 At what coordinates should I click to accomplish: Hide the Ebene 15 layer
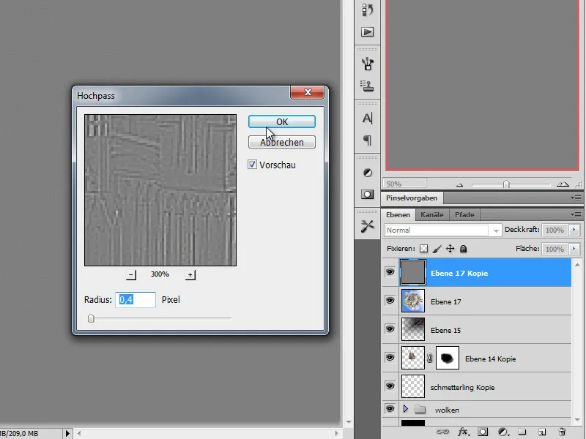pos(390,329)
